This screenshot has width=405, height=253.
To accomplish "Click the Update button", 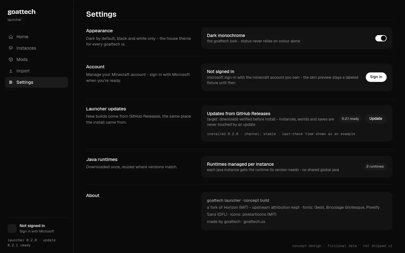I will 376,119.
